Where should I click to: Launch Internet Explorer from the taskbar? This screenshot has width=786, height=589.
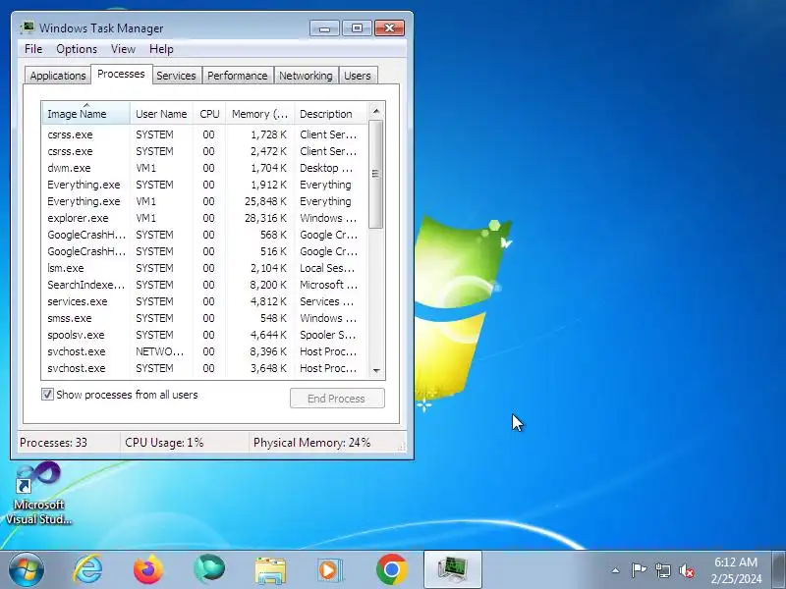pos(88,569)
